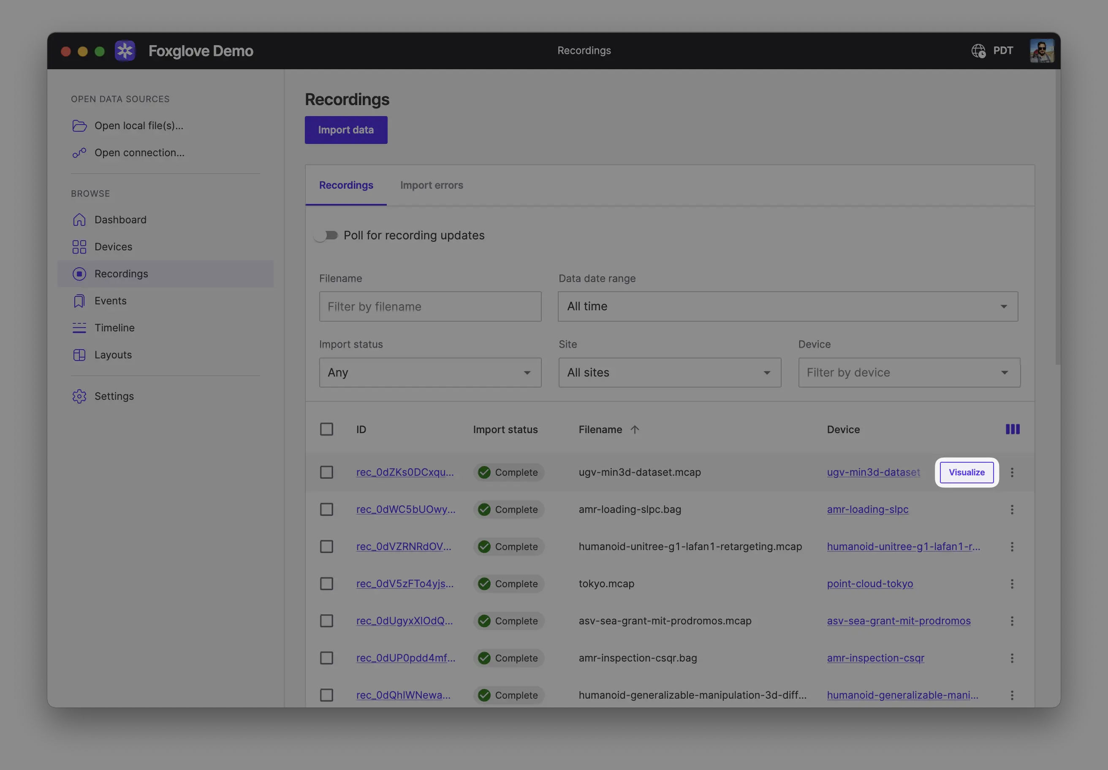Click Visualize for ugv-min3d-dataset.mcap
Screen dimensions: 1108x770
click(x=967, y=472)
